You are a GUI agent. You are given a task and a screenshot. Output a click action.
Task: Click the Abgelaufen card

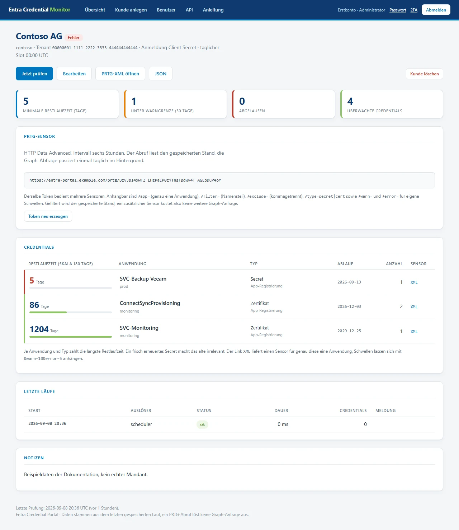point(284,104)
